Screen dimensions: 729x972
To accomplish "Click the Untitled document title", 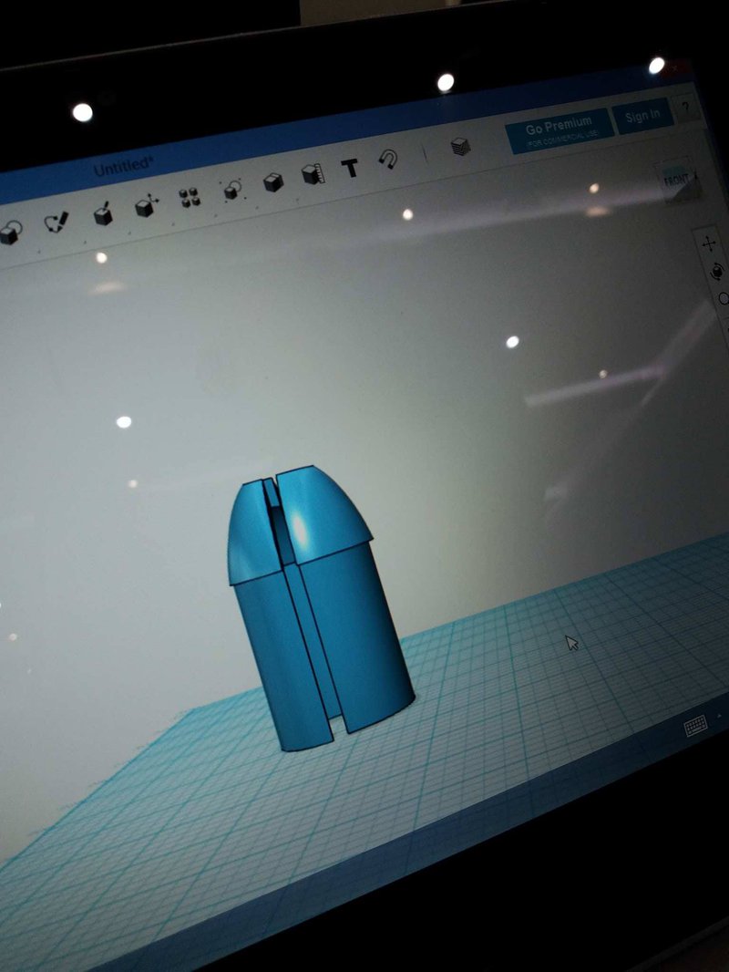I will click(124, 166).
